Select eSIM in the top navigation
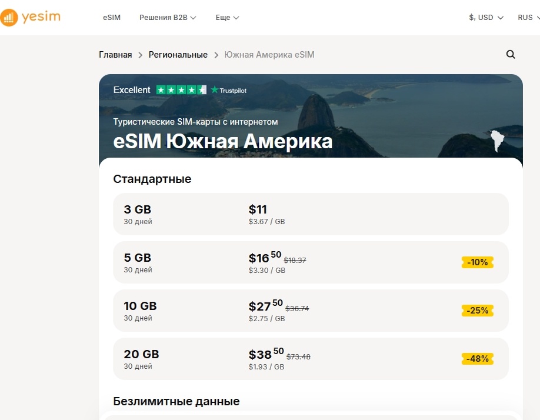 tap(111, 18)
